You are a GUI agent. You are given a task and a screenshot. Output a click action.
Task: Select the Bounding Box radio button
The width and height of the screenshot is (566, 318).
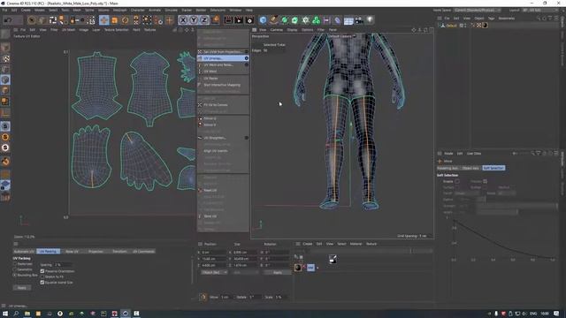pyautogui.click(x=15, y=275)
